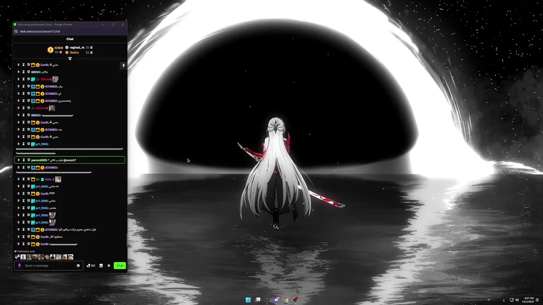Click the @awash7 mention in highlighted message
The image size is (543, 305).
70,160
